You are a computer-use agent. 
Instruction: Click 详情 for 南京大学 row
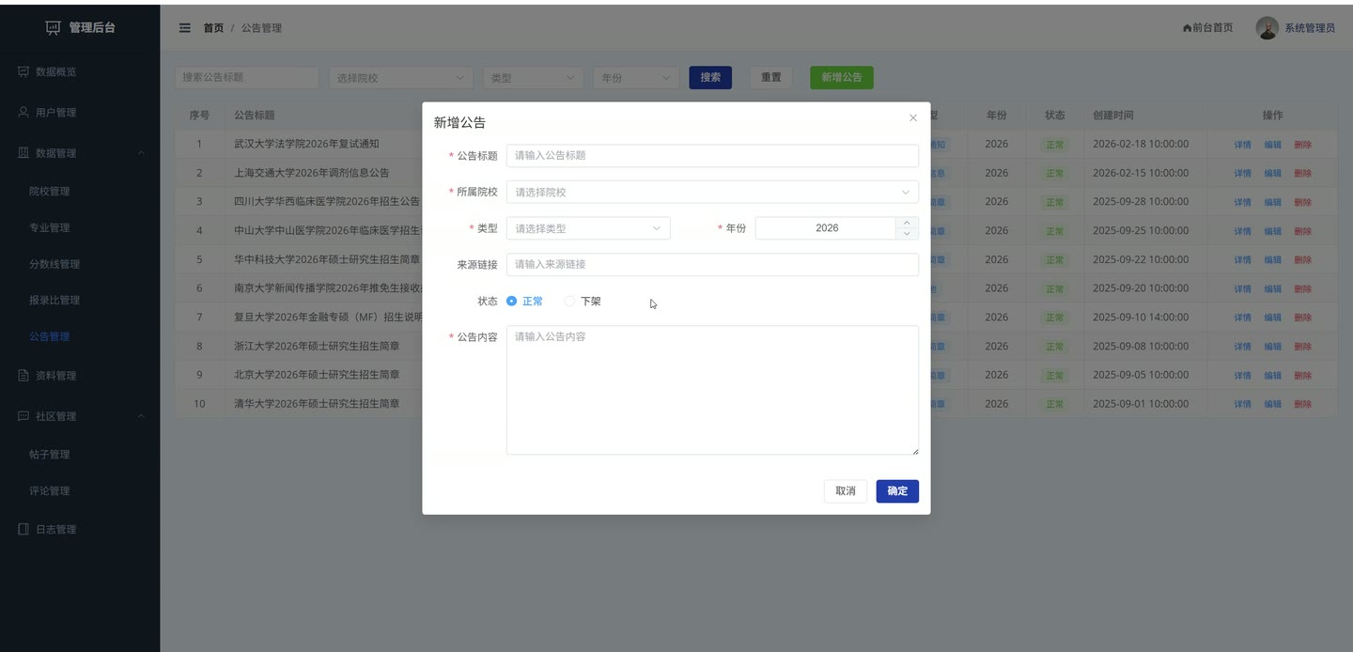[1242, 288]
